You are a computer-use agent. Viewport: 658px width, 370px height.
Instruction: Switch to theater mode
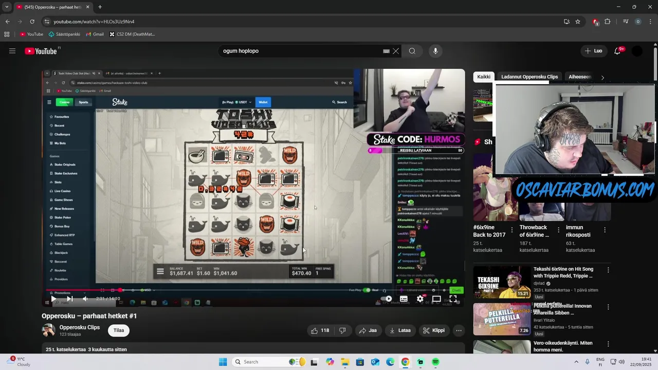(436, 299)
